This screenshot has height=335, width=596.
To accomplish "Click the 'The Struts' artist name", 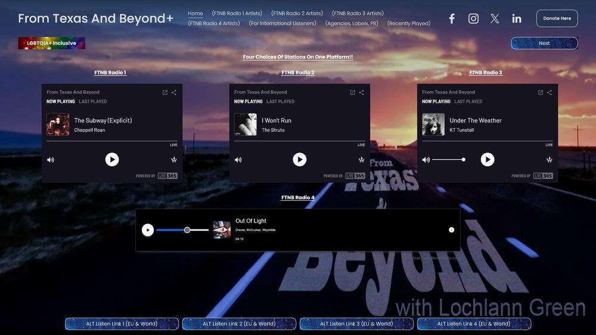I will [273, 130].
